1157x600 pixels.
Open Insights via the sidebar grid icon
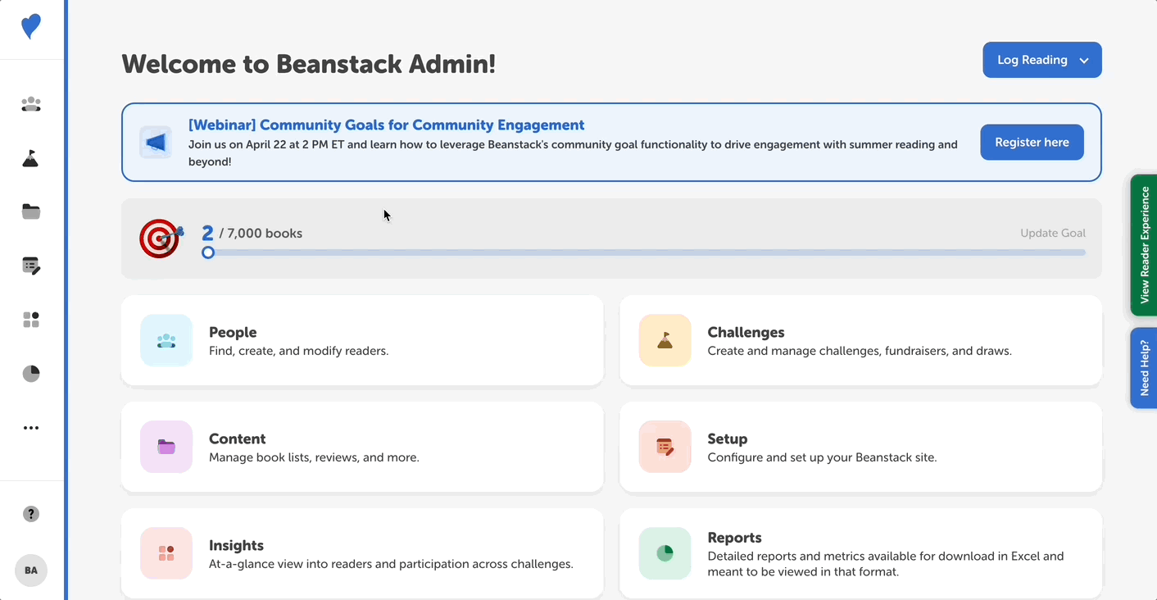(x=30, y=320)
